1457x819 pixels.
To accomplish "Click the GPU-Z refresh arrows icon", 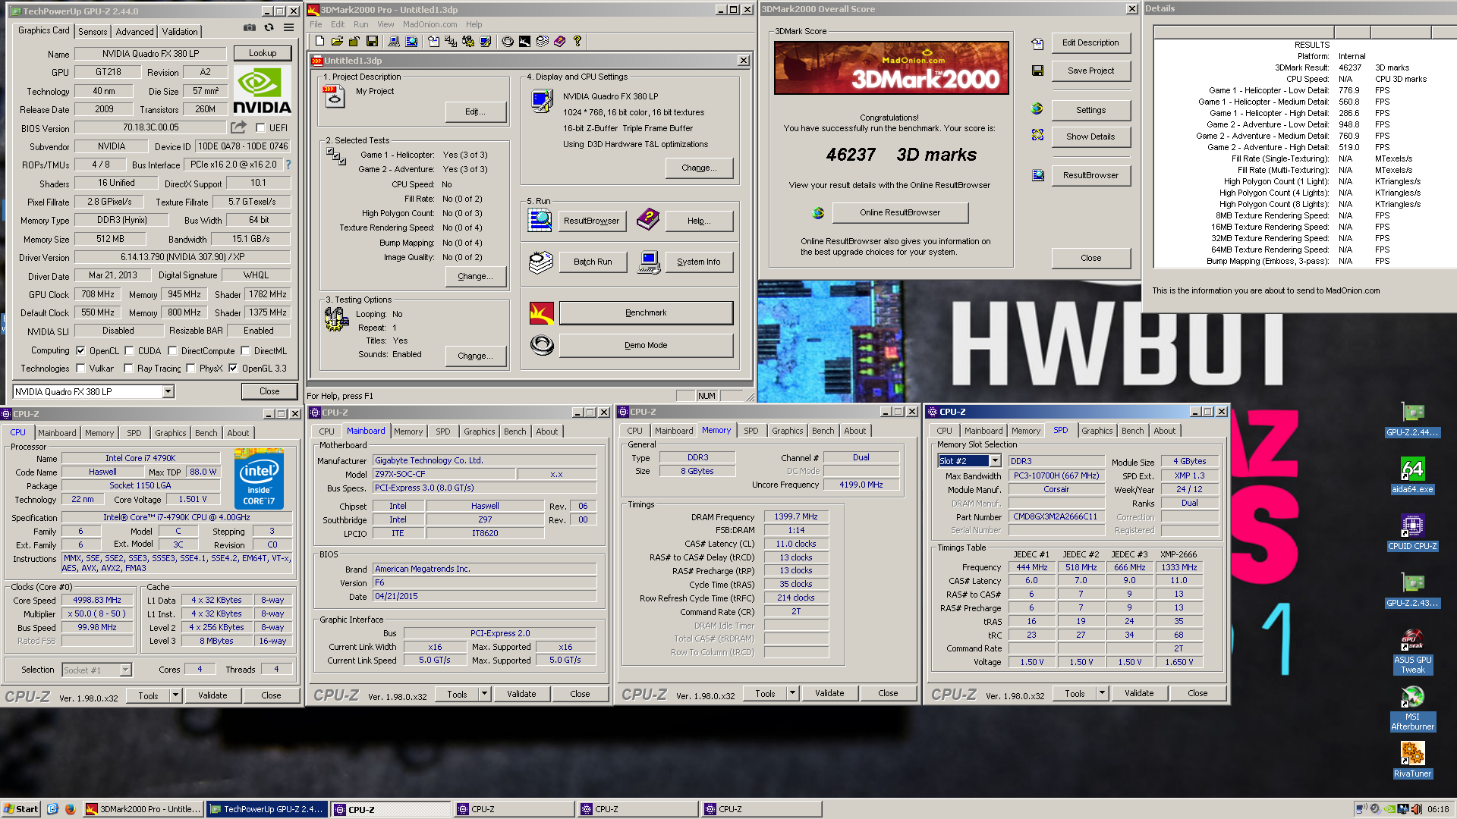I will pyautogui.click(x=269, y=27).
